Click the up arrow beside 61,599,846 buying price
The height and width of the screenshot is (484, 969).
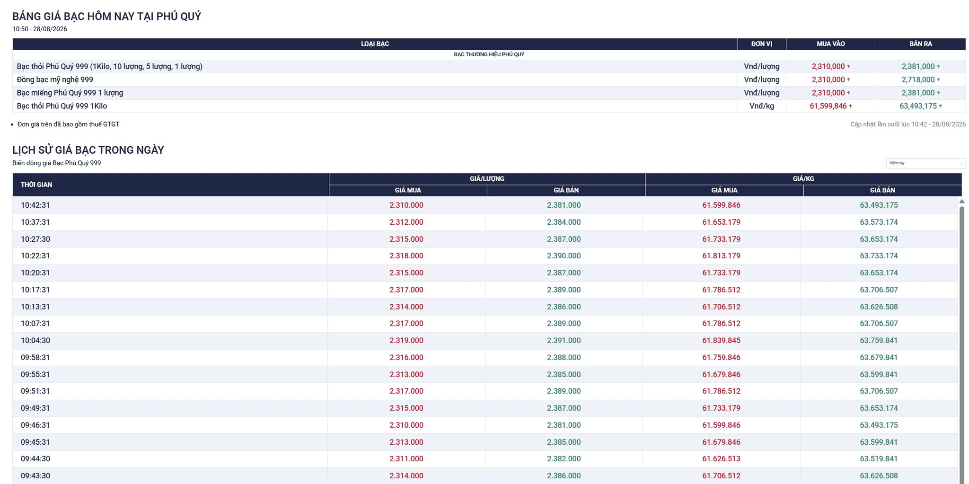[850, 106]
